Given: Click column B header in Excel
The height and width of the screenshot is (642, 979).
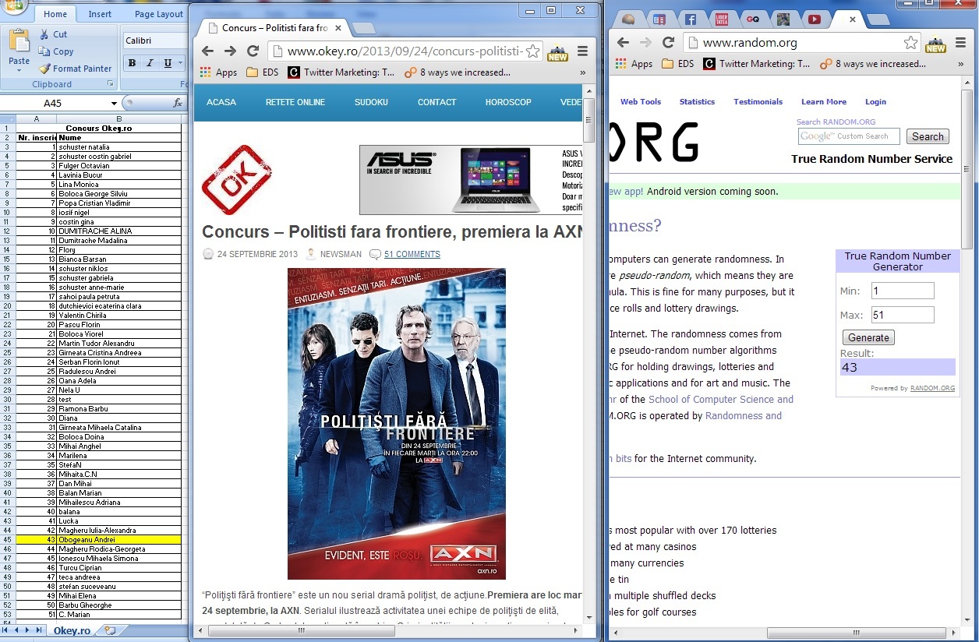Looking at the screenshot, I should coord(118,118).
